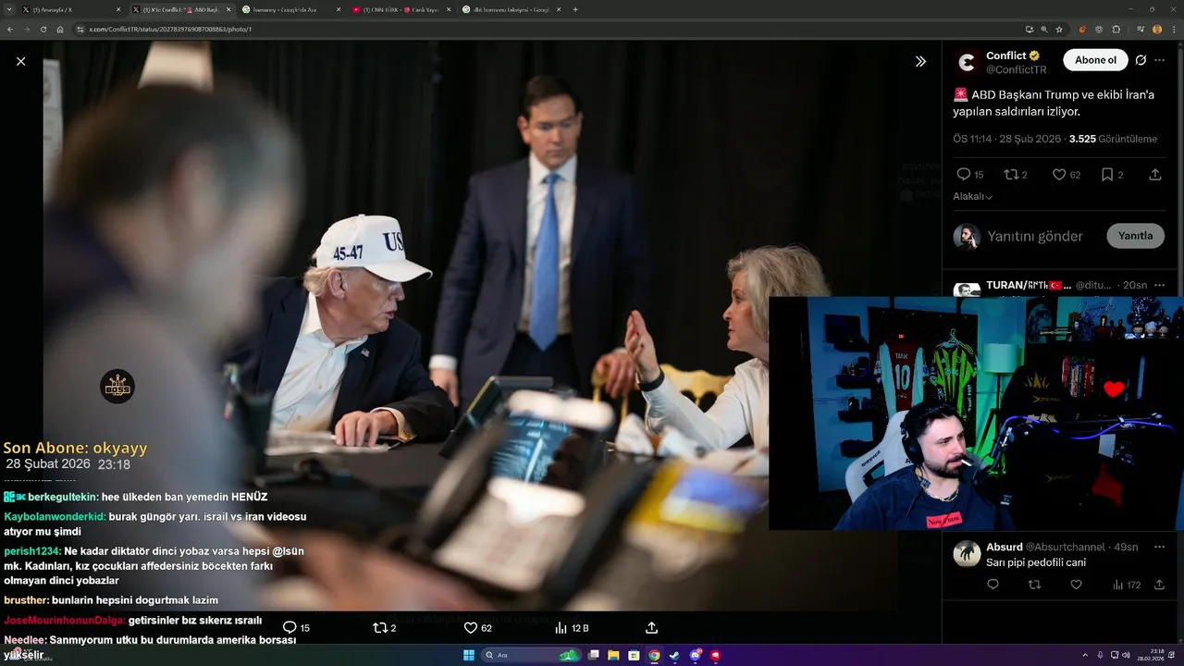
Task: Open view stats showing 12 B below photo
Action: click(x=571, y=627)
